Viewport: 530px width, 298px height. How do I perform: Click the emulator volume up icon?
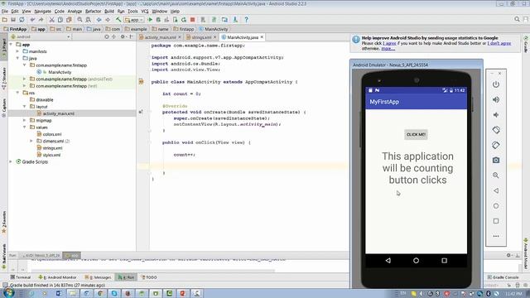tap(496, 99)
